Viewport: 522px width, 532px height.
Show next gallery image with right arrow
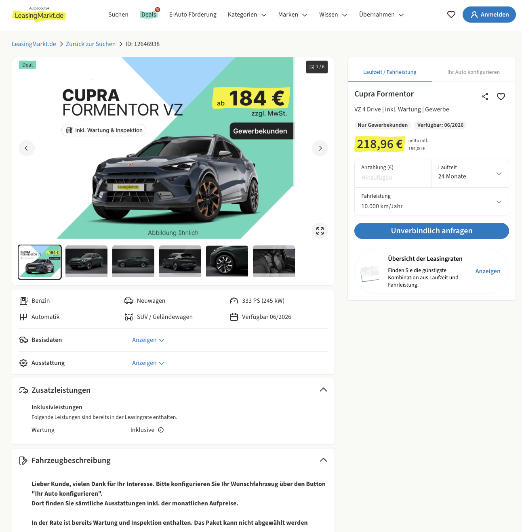tap(320, 148)
